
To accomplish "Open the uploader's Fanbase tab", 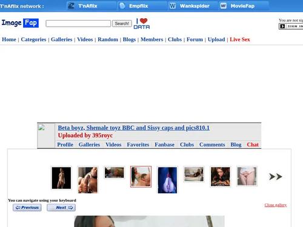I will pos(164,145).
